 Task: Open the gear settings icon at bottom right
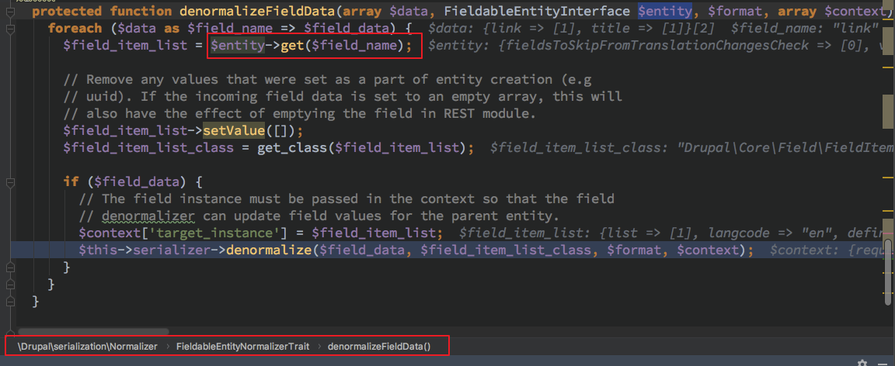[x=862, y=362]
